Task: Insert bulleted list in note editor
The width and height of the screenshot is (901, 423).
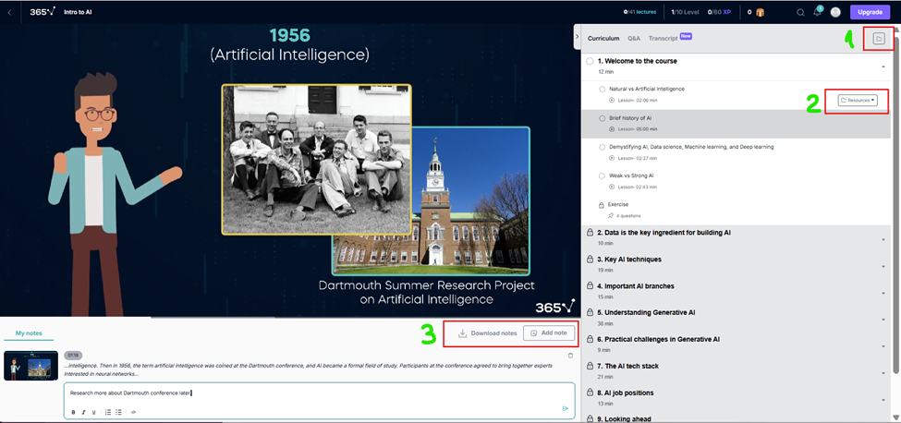Action: pyautogui.click(x=118, y=412)
